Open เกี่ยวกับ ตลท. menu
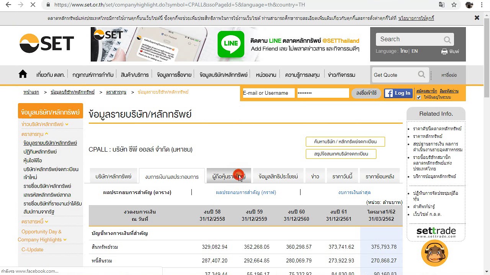The width and height of the screenshot is (490, 275). 51,75
